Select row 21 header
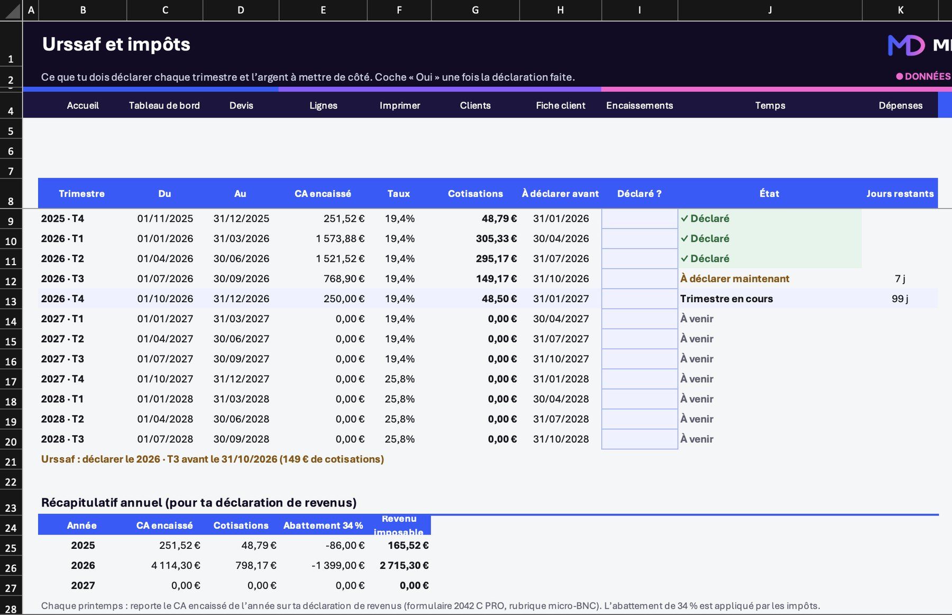952x615 pixels. [x=11, y=460]
